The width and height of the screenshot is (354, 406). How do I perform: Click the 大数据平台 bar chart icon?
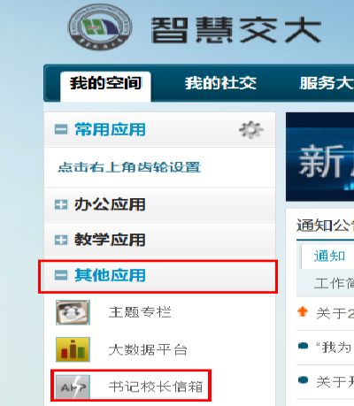[x=73, y=349]
